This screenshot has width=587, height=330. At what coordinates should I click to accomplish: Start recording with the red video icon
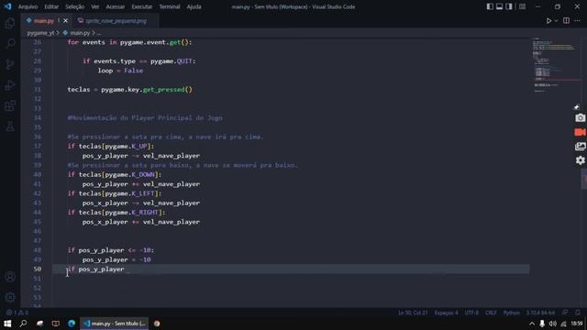click(x=580, y=132)
